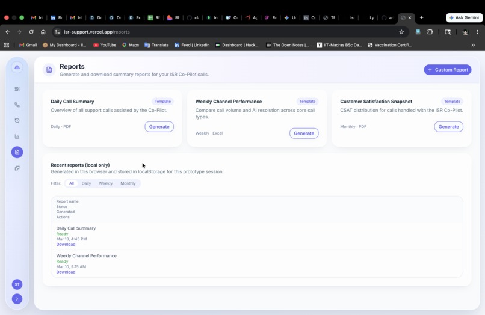
Task: Open the site information icon in the address bar
Action: click(x=57, y=32)
